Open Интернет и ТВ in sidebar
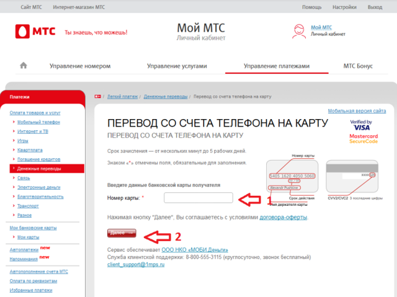This screenshot has height=297, width=397. [33, 131]
